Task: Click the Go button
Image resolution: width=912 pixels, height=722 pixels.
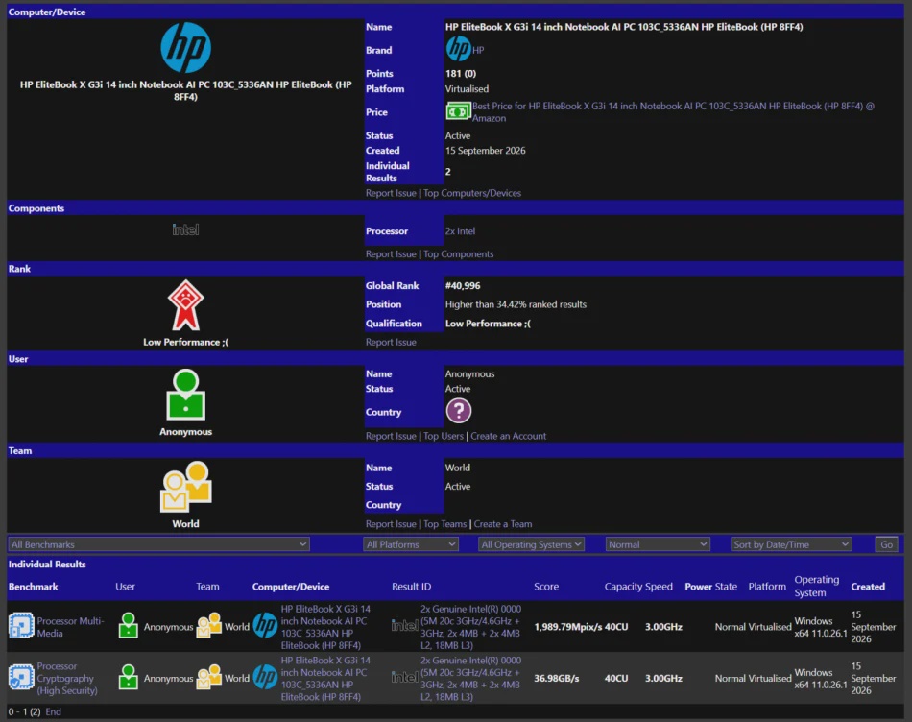Action: pyautogui.click(x=886, y=544)
